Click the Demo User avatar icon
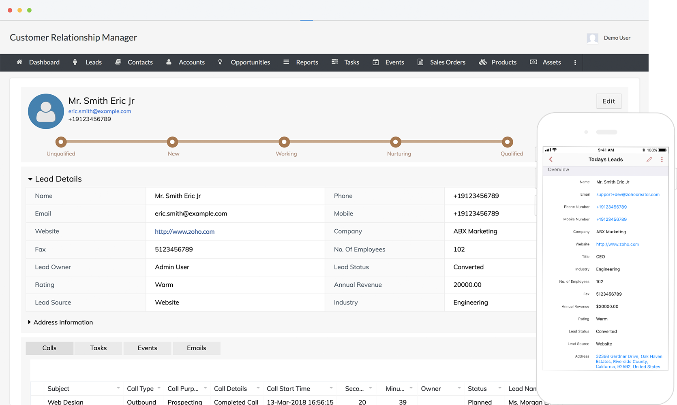 pos(592,38)
